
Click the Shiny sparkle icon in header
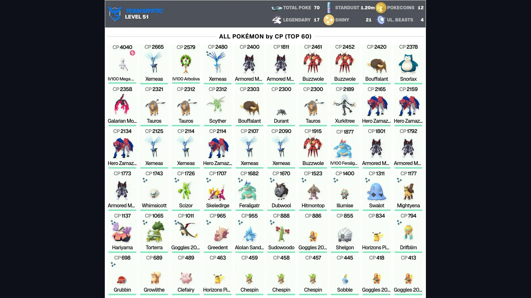click(329, 20)
